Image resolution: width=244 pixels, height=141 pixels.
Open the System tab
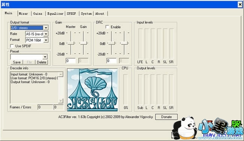tap(86, 13)
